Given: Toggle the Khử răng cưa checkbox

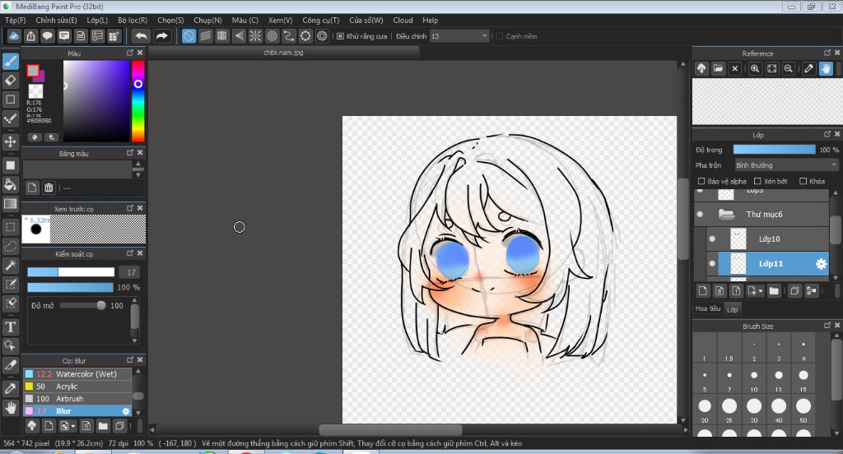Looking at the screenshot, I should 340,36.
